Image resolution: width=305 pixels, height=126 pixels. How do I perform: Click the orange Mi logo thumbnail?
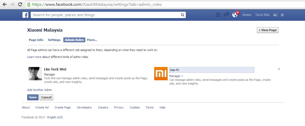coord(161,74)
